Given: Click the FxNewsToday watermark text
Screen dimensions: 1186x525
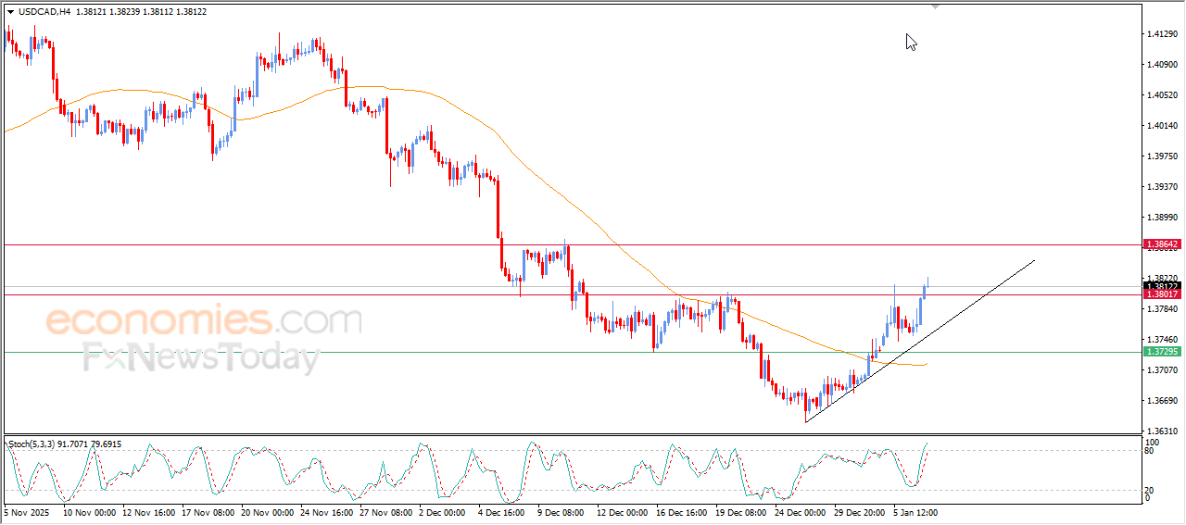Looking at the screenshot, I should [200, 357].
